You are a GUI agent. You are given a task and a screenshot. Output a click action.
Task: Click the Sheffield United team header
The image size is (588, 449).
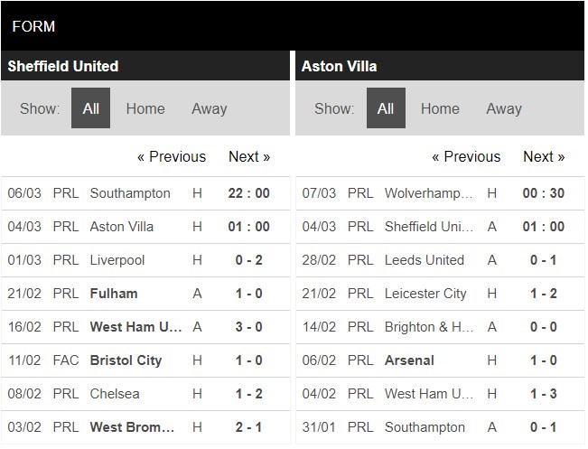(x=63, y=66)
